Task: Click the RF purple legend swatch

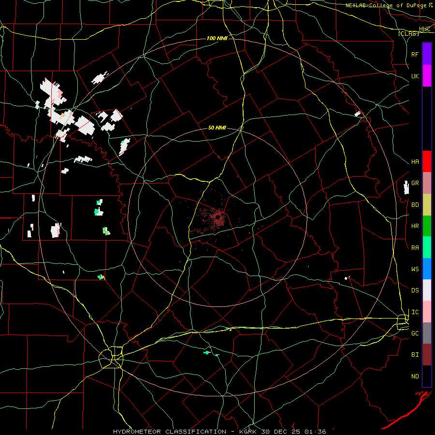Action: (427, 54)
